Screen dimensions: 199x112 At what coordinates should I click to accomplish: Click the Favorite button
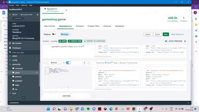tap(18, 18)
